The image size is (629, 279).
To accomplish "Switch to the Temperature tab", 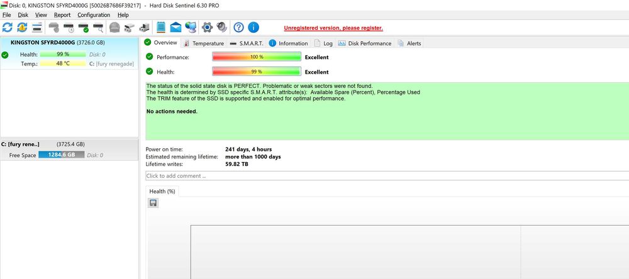I will coord(204,43).
